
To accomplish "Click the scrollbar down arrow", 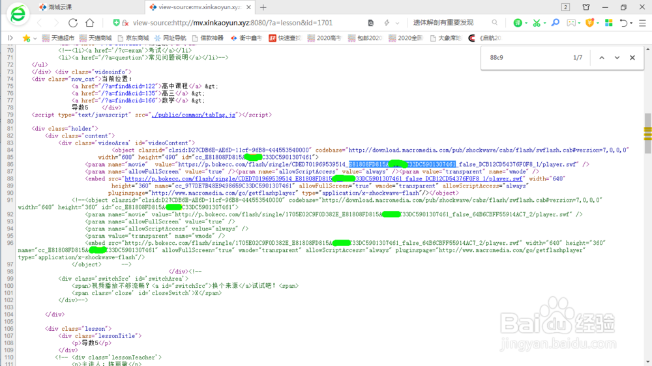I will click(648, 362).
